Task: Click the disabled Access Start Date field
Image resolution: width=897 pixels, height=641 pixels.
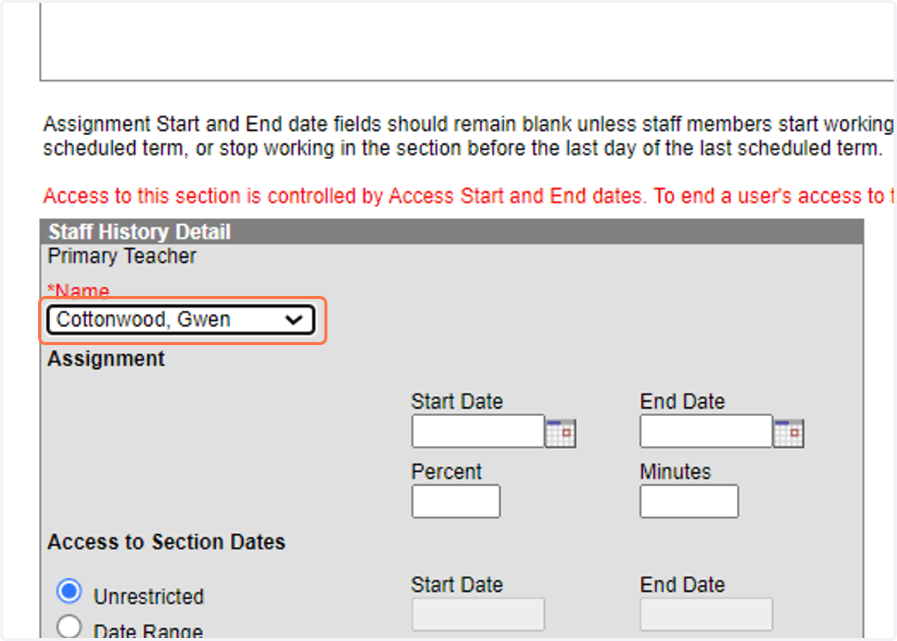Action: pos(478,614)
